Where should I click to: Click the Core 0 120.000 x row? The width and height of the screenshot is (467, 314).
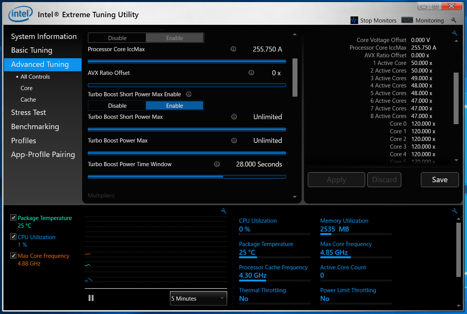click(412, 124)
